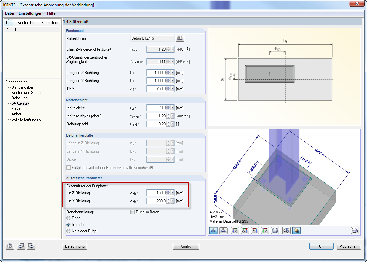The image size is (367, 262).
Task: Expand options arrow next to Mörteldicke field
Action: click(172, 108)
